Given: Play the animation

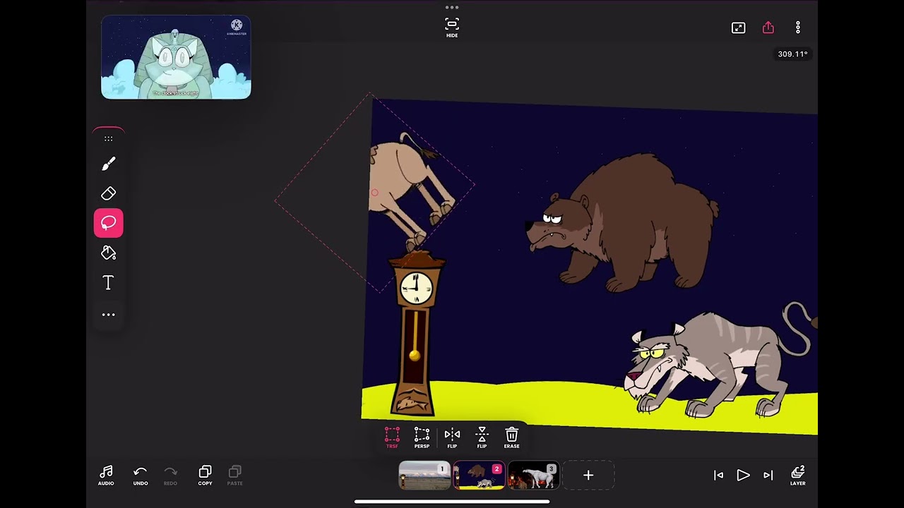Looking at the screenshot, I should [x=743, y=476].
